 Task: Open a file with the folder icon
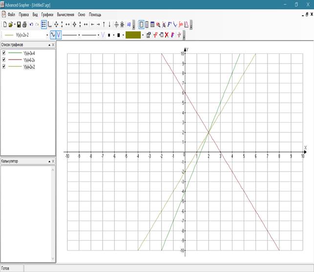coord(10,24)
